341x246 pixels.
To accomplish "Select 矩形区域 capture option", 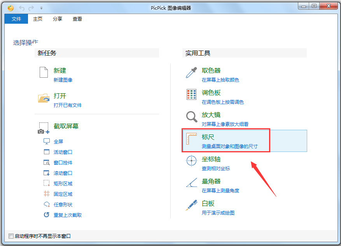I will [x=63, y=184].
